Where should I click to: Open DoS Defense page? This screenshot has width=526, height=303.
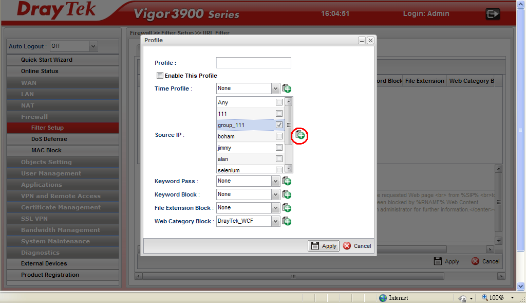[x=63, y=139]
